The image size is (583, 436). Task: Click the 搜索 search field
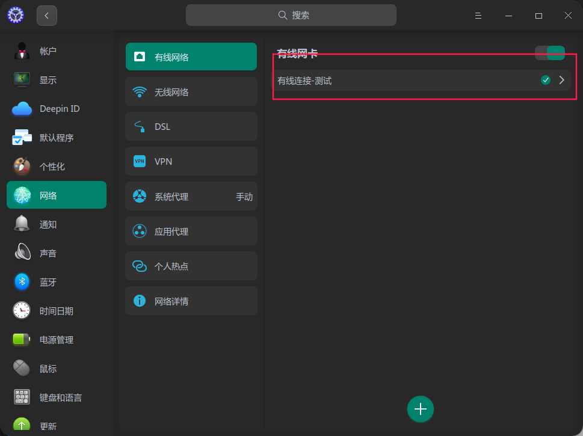coord(291,15)
